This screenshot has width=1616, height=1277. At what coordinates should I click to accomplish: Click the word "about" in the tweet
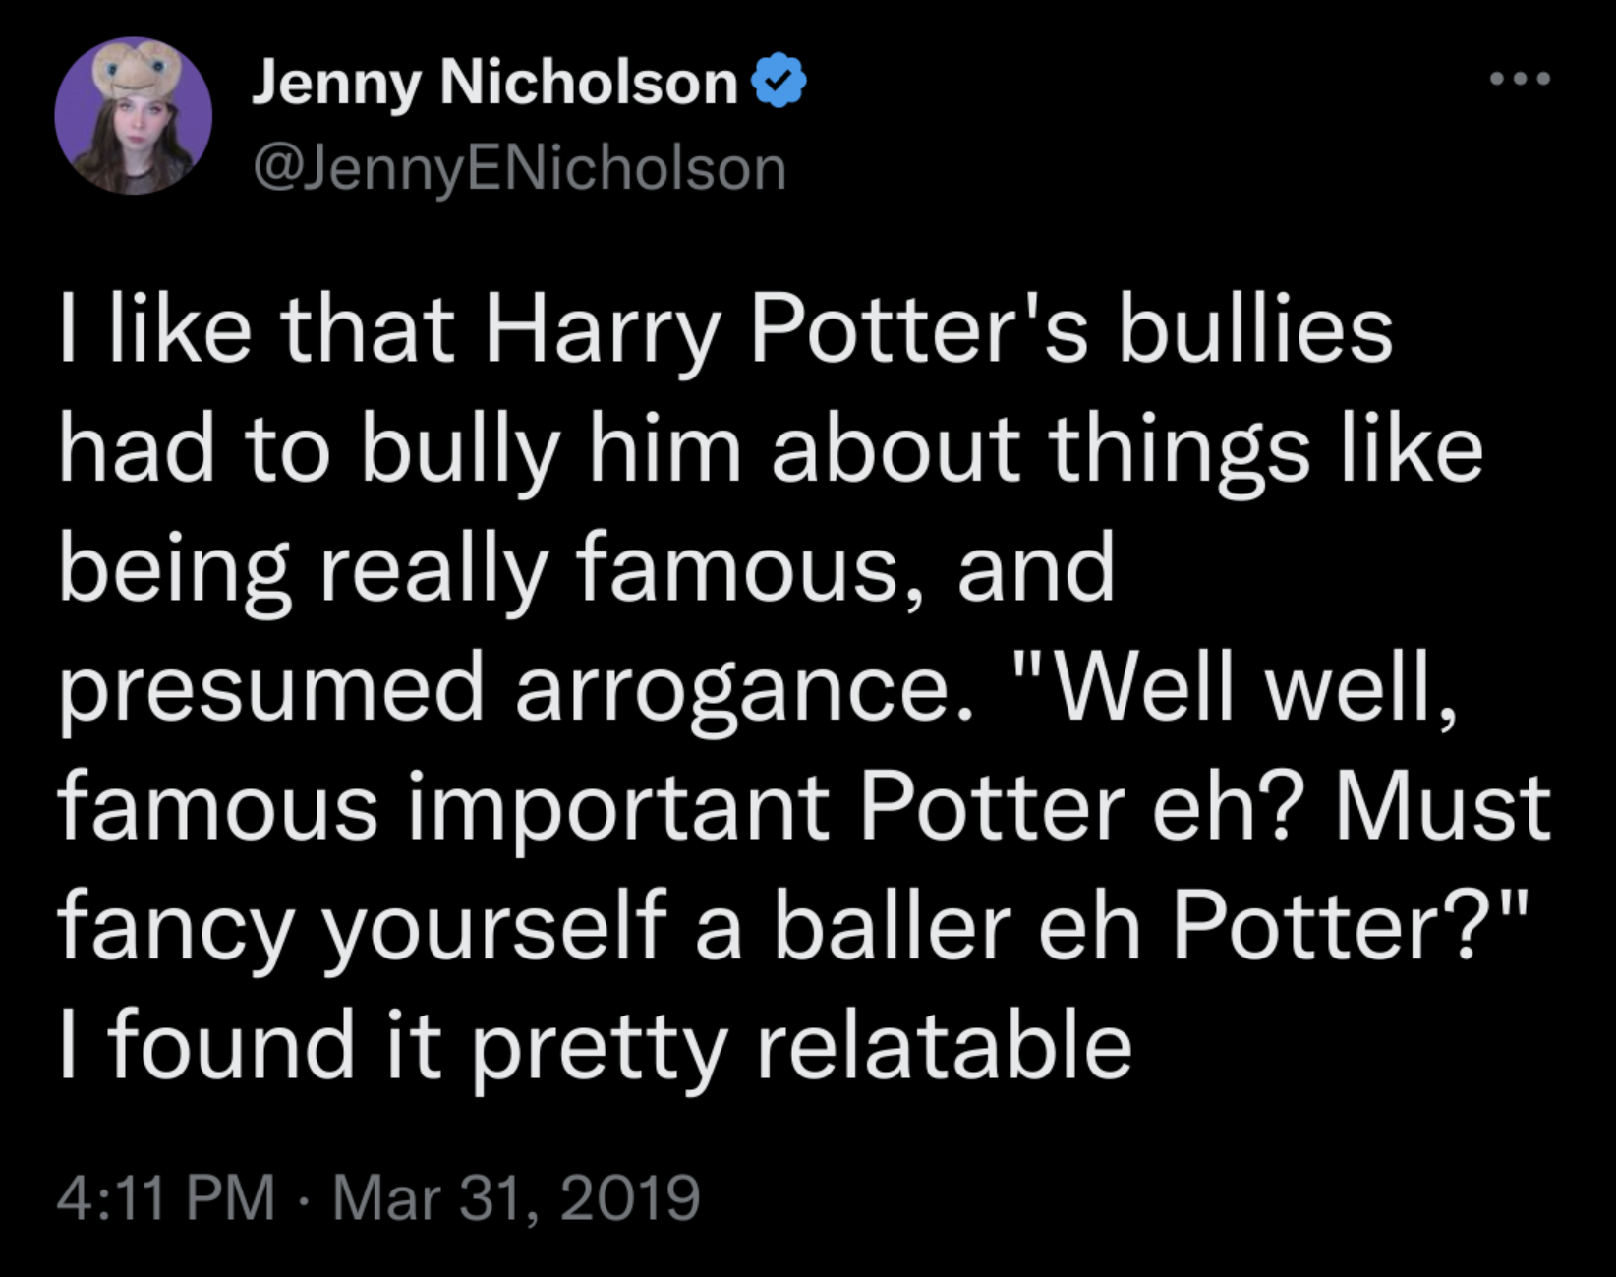coord(895,450)
